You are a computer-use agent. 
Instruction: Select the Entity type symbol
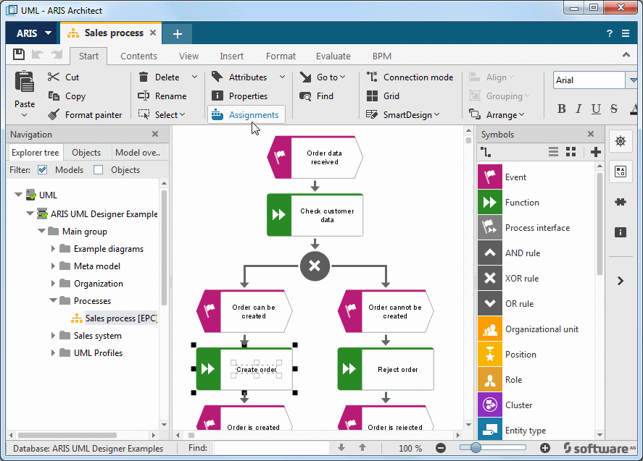[489, 429]
